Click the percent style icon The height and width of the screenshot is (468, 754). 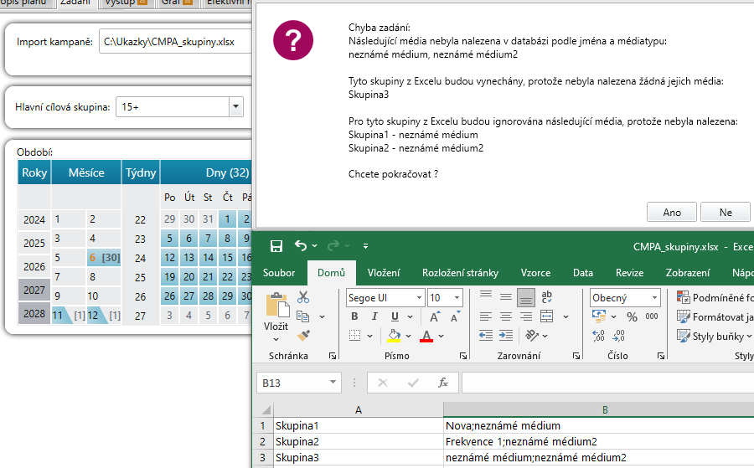click(x=631, y=317)
